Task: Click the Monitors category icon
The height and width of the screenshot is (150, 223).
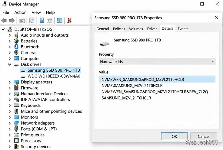Action: (16, 117)
